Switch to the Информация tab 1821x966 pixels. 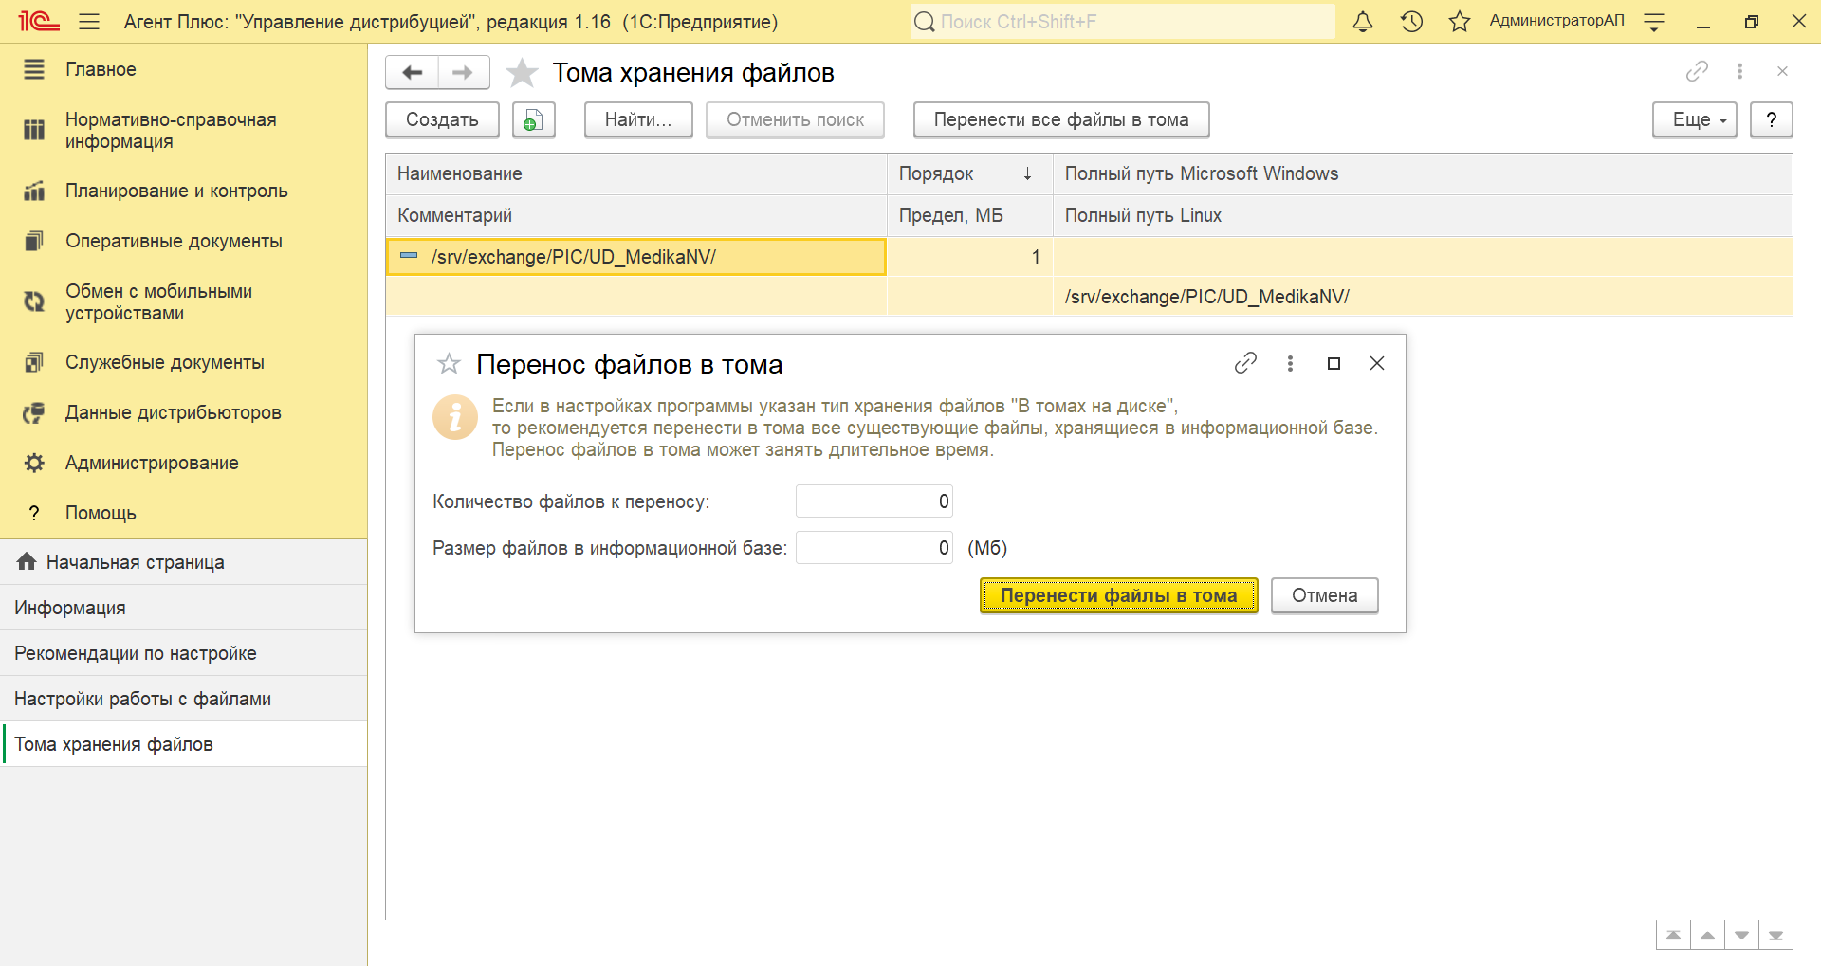[183, 608]
